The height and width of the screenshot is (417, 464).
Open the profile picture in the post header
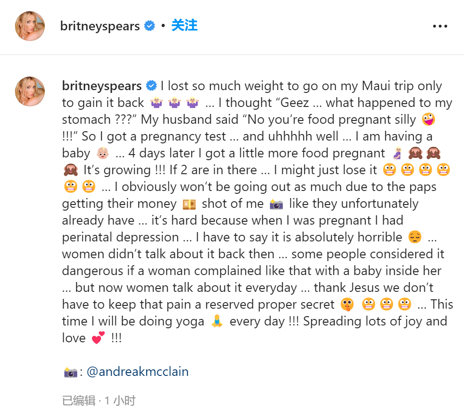tap(30, 26)
